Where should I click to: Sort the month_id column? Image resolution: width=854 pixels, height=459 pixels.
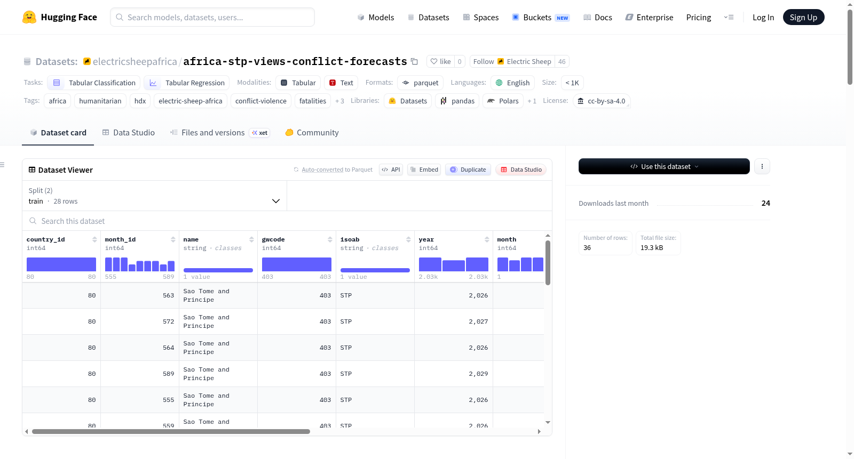(173, 239)
